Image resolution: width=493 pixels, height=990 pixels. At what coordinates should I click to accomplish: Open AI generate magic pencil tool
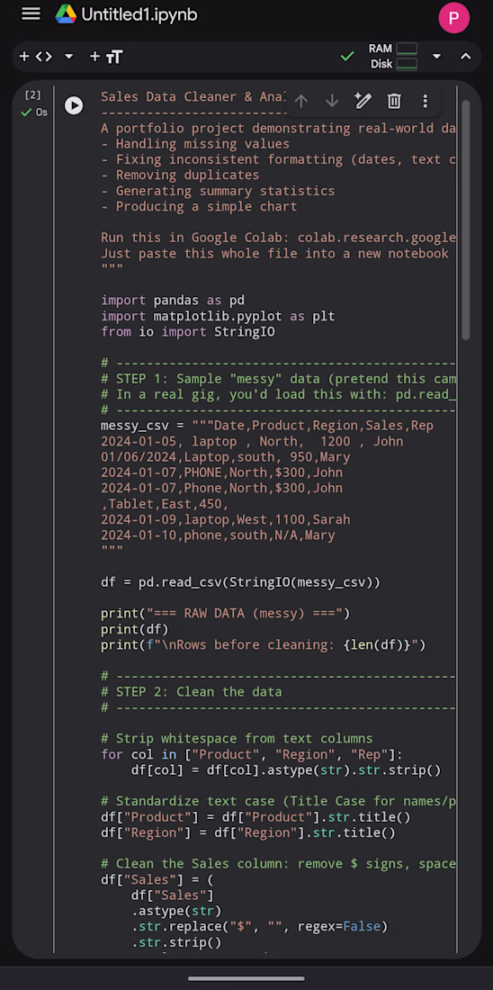363,101
